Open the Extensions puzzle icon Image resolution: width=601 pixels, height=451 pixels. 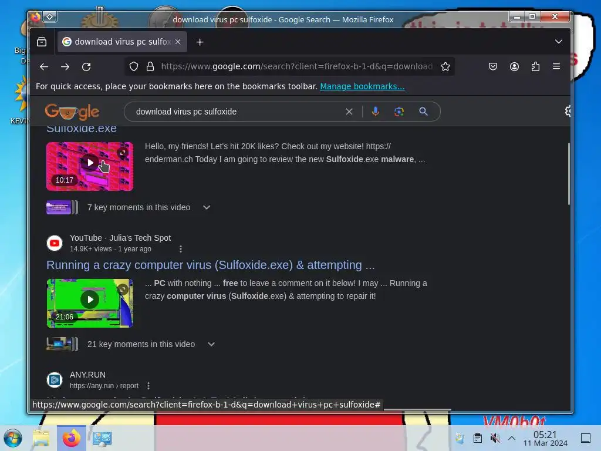tap(535, 67)
